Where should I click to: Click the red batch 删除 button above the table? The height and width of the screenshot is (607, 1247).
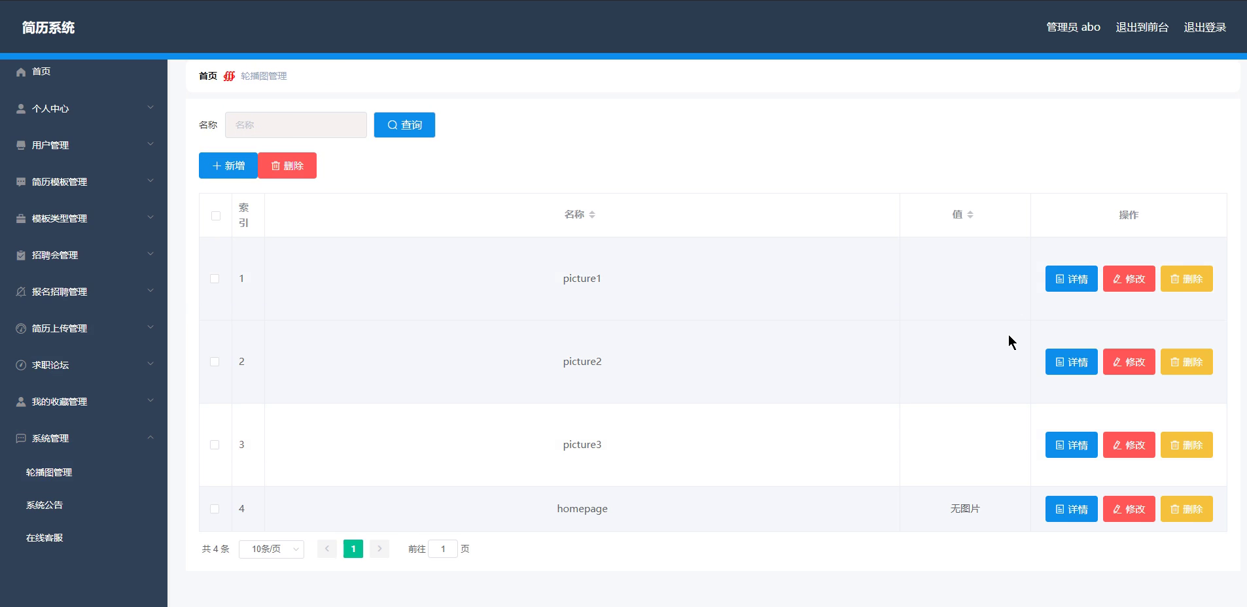[287, 165]
